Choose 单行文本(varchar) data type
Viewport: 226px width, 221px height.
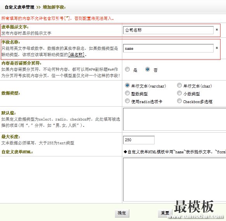pos(127,85)
